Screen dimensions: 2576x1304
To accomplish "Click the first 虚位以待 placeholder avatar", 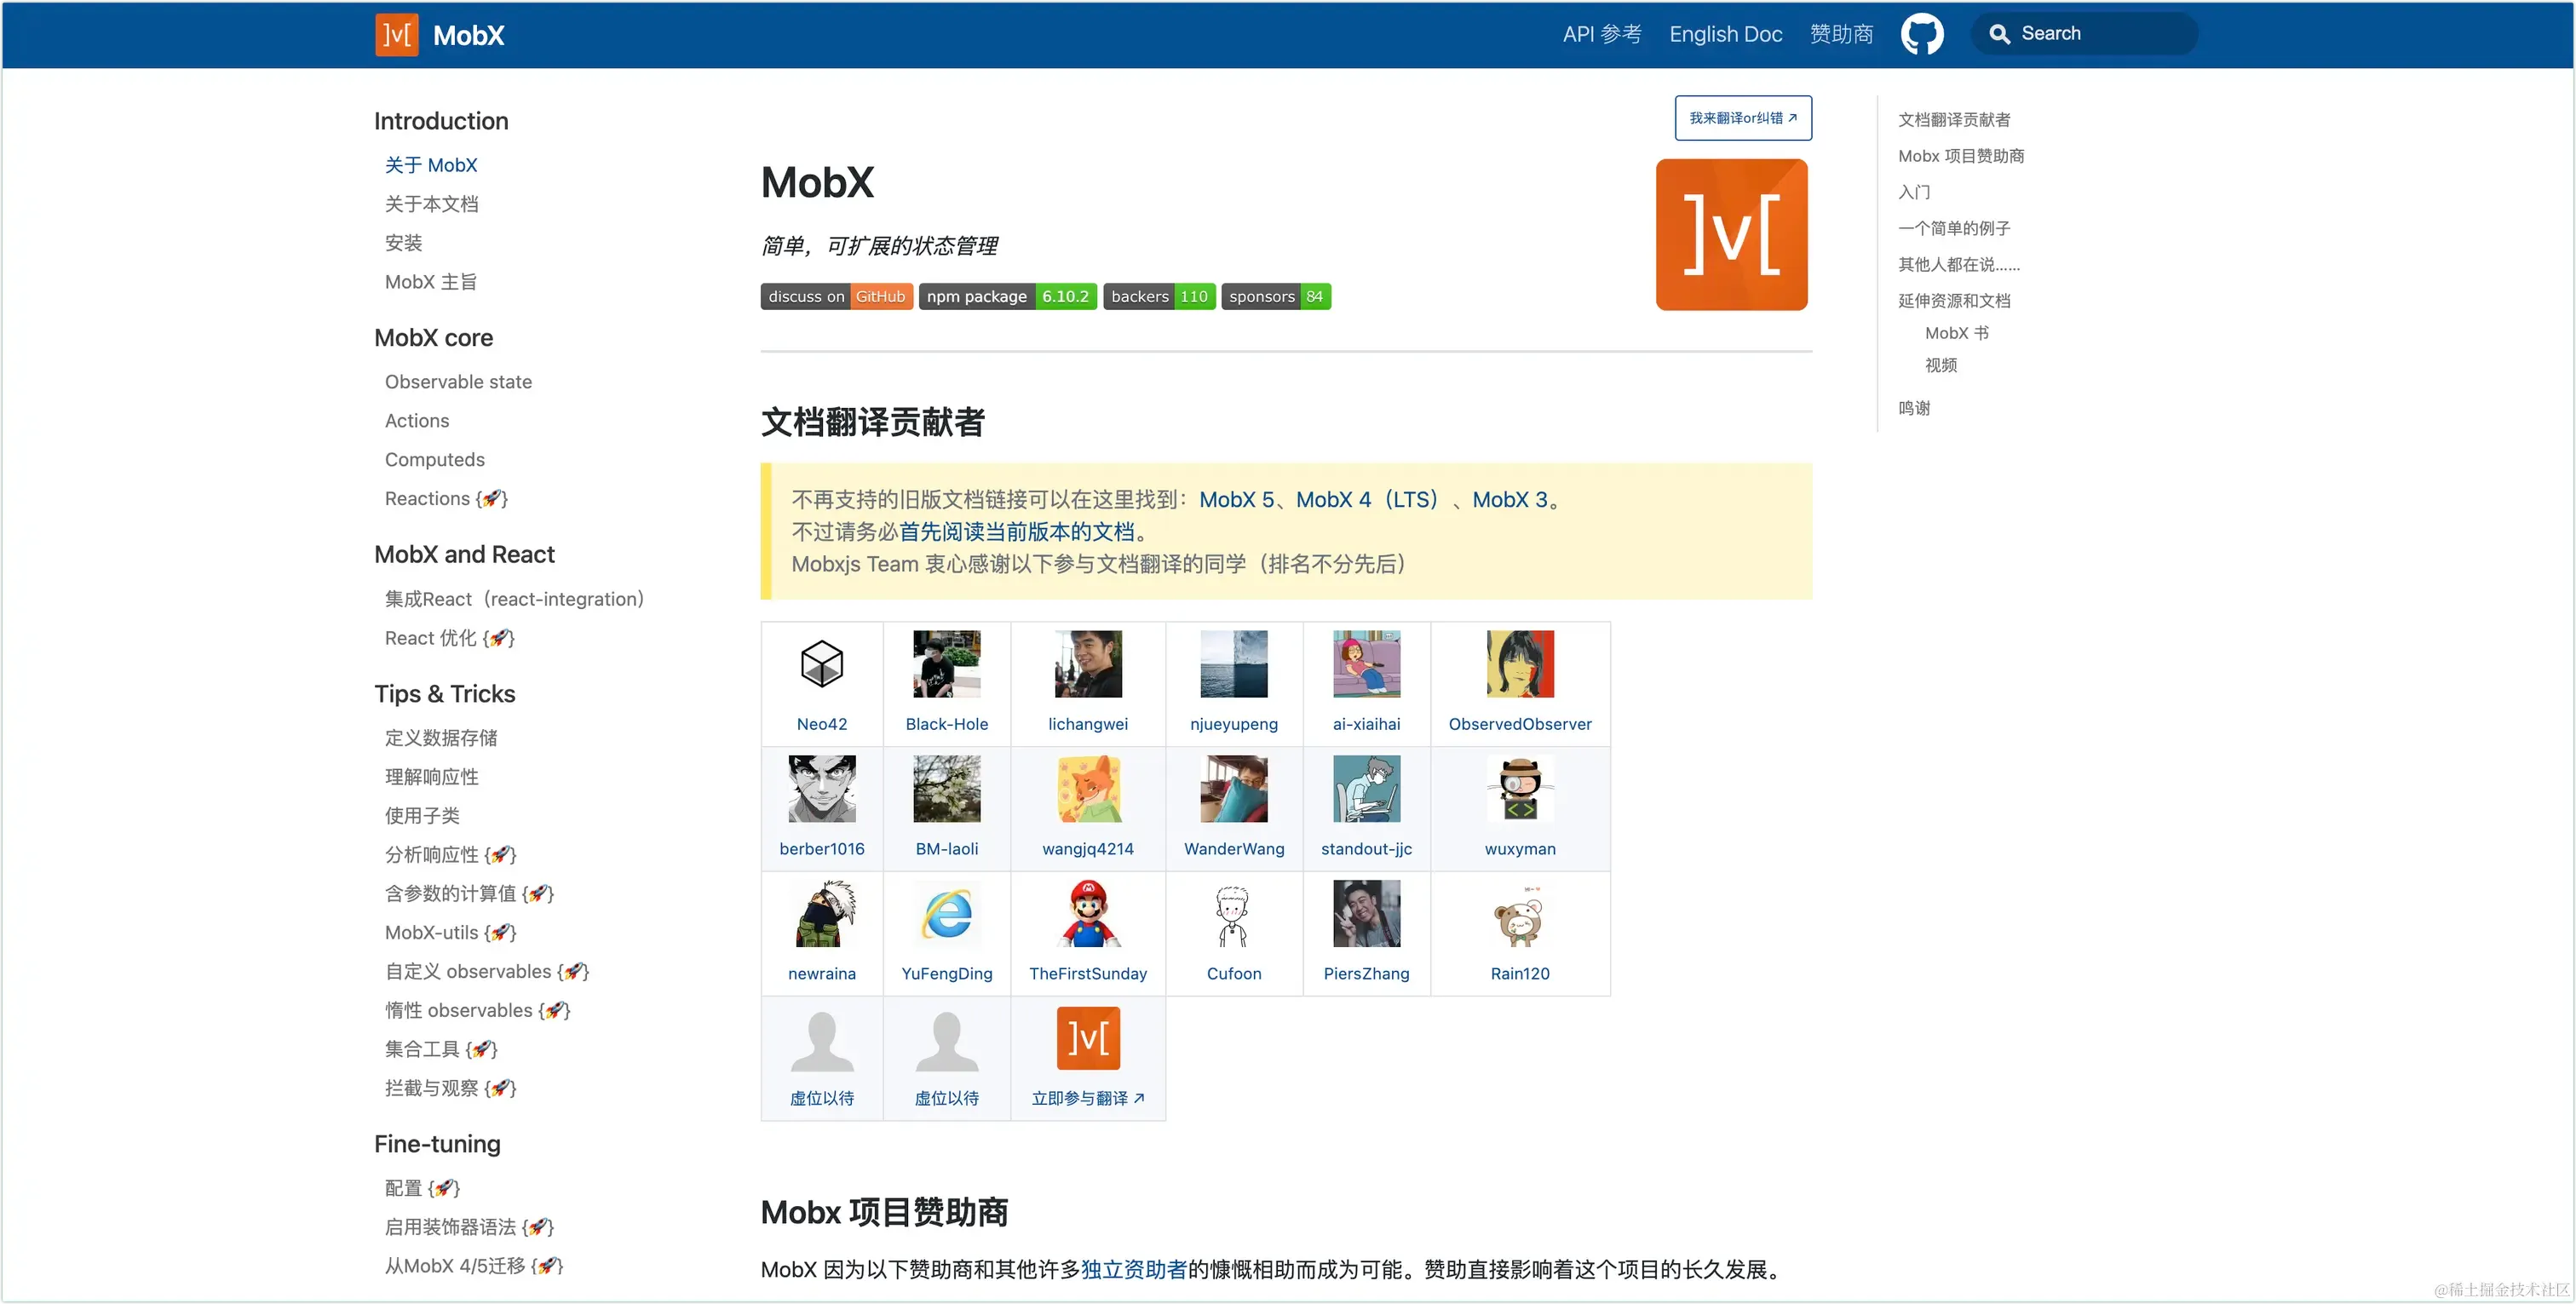I will [821, 1040].
